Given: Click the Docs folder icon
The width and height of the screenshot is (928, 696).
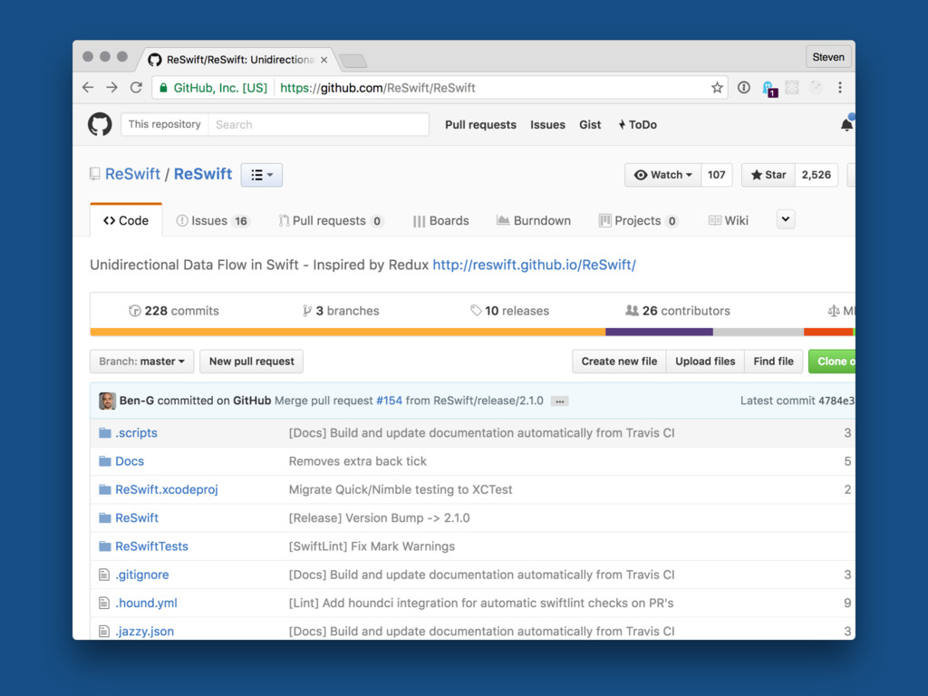Looking at the screenshot, I should (x=105, y=461).
